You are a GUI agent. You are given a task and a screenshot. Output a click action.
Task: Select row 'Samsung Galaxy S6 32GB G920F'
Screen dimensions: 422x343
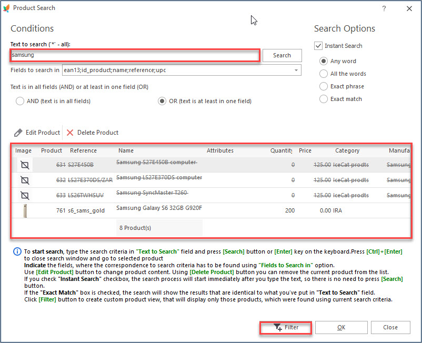(212, 210)
